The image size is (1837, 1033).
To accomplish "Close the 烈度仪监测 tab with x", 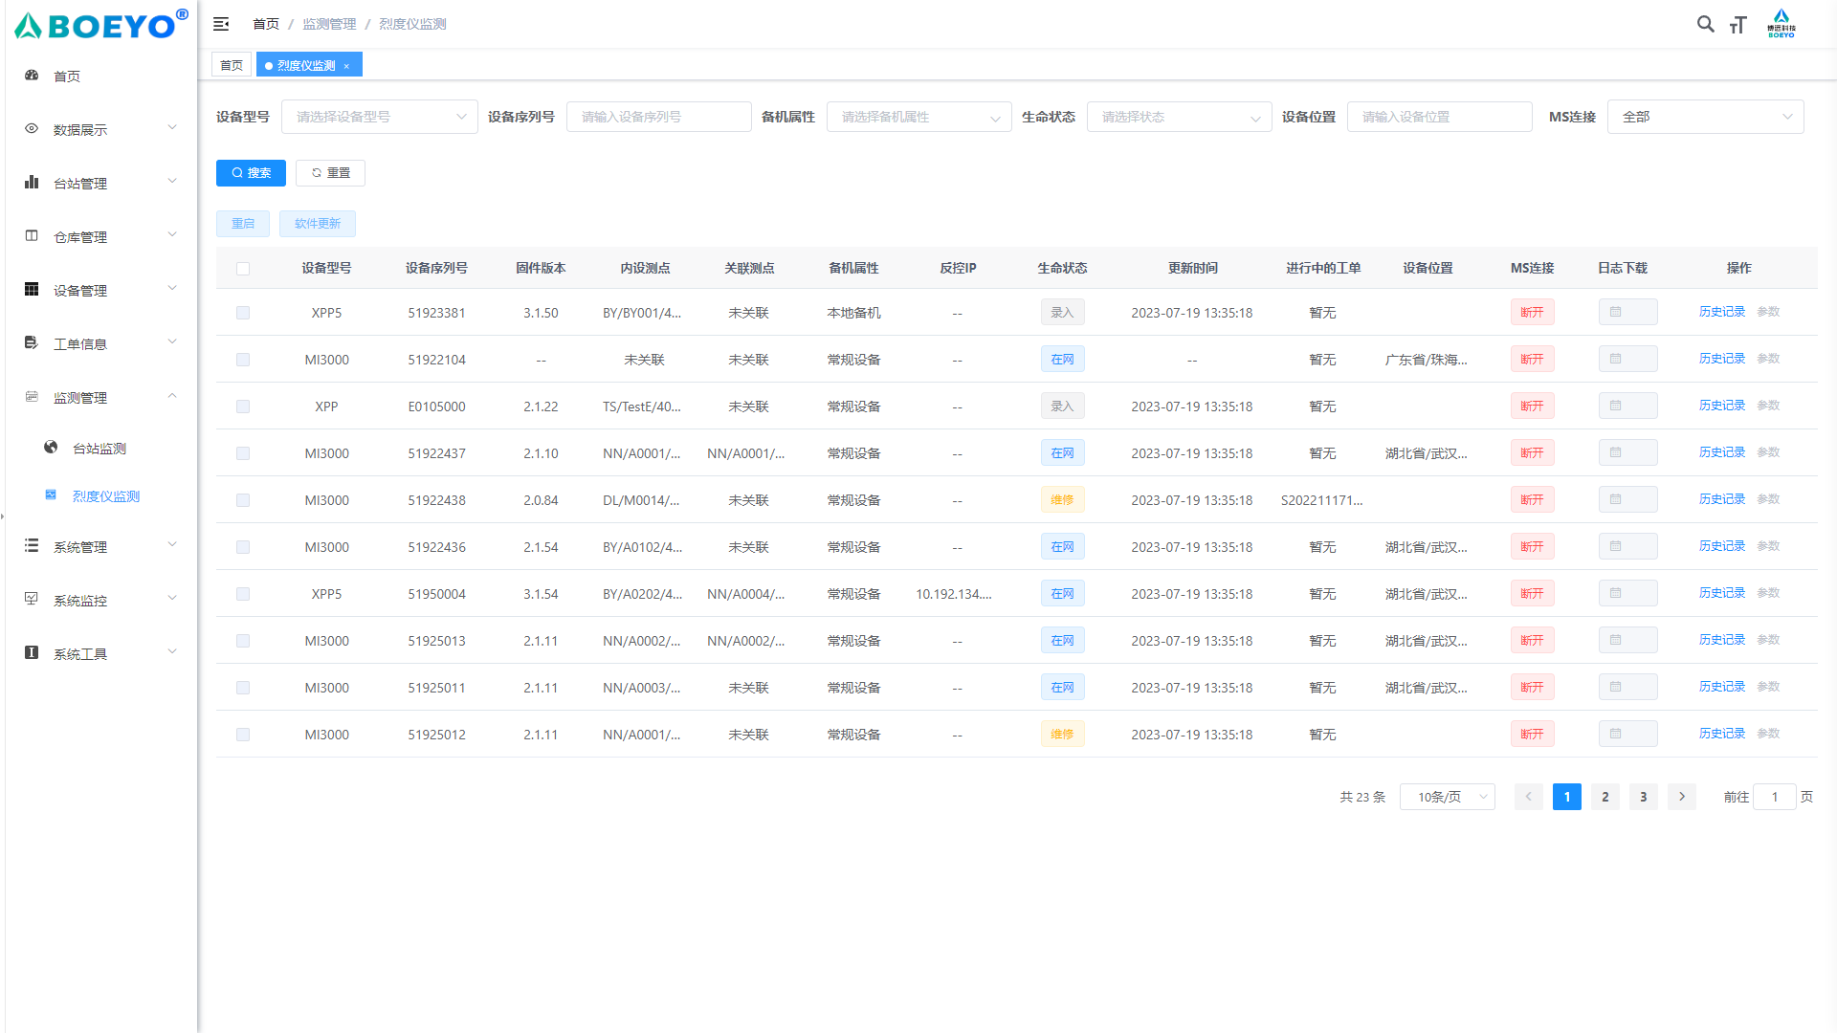I will tap(346, 66).
